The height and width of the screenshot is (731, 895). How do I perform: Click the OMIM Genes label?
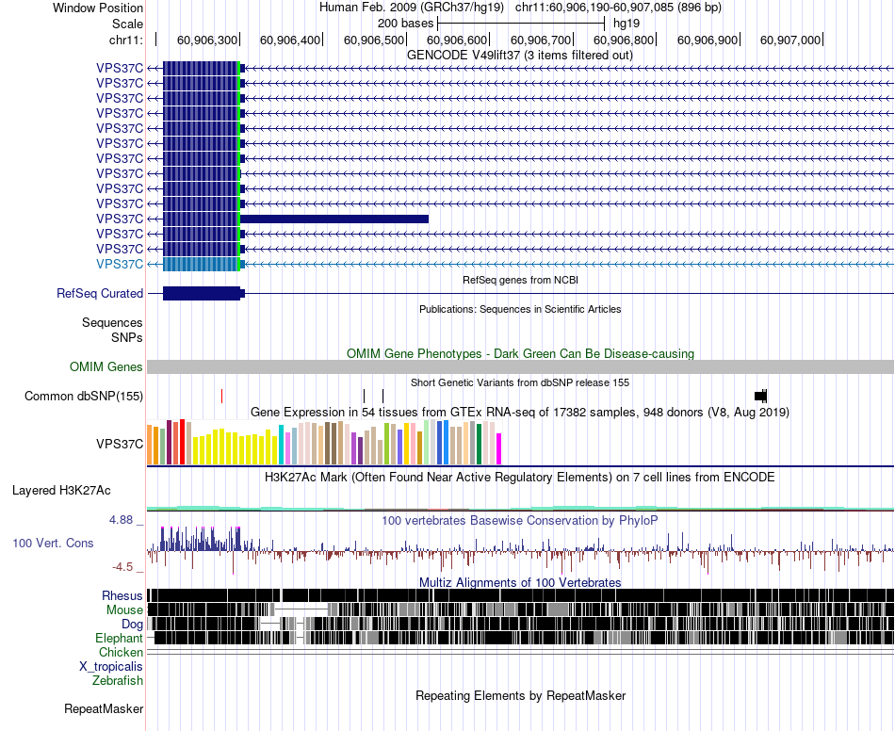[106, 367]
